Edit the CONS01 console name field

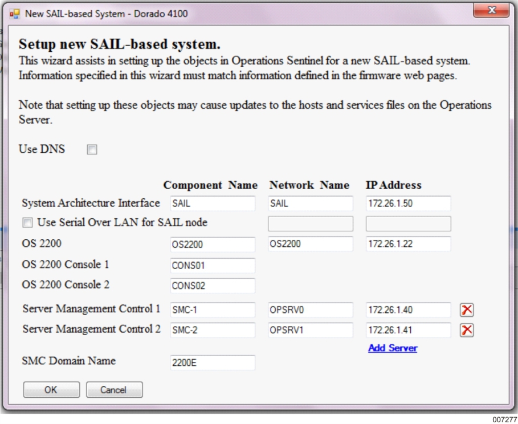coord(213,266)
